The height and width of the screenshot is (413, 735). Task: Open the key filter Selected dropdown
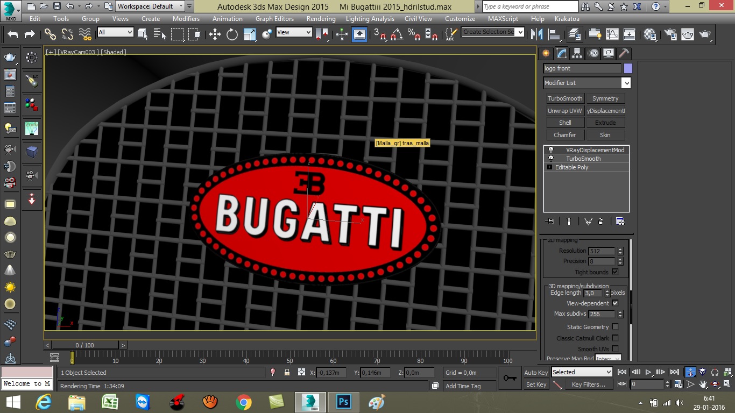click(582, 372)
